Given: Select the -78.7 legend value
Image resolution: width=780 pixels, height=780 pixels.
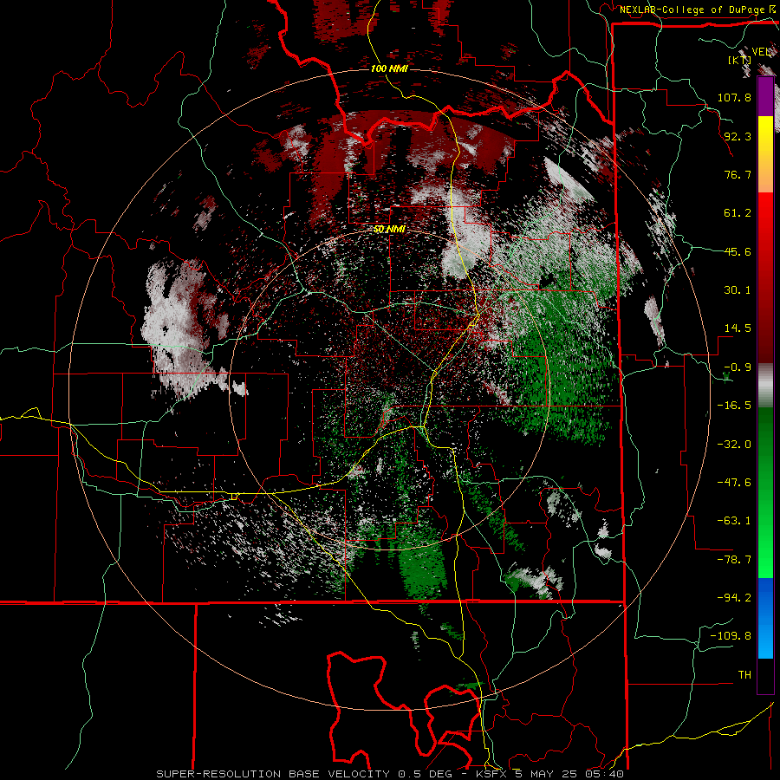Looking at the screenshot, I should click(734, 560).
